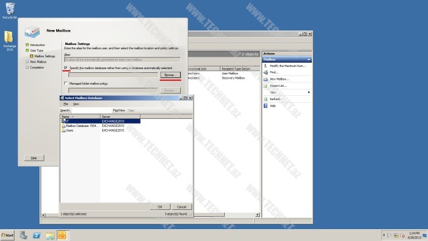
Task: Click the Help button in New Mailbox wizard
Action: [34, 158]
